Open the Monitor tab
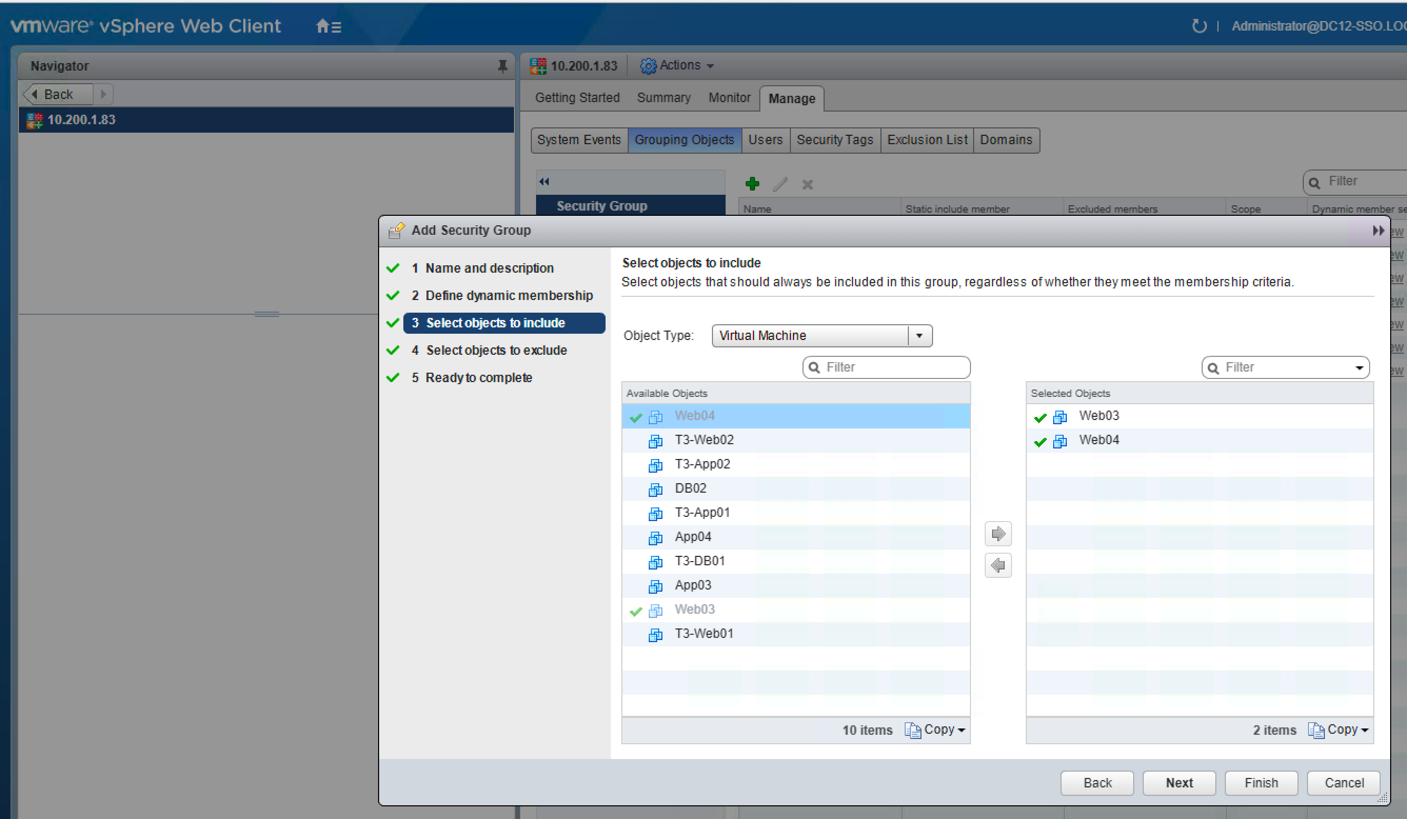1407x819 pixels. click(729, 98)
